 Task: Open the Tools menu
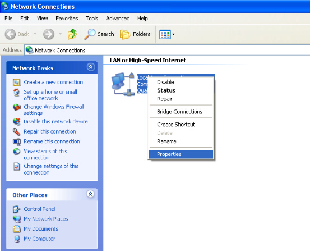(92, 19)
